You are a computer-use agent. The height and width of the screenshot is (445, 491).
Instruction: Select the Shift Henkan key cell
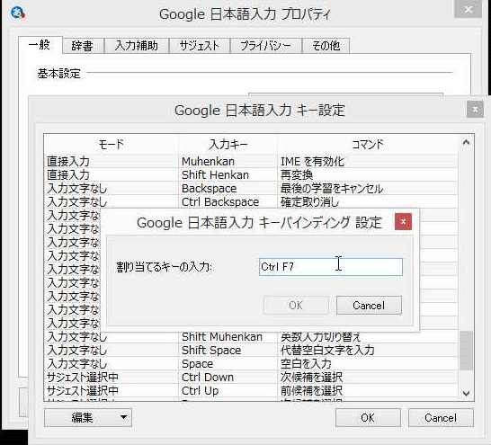[228, 175]
